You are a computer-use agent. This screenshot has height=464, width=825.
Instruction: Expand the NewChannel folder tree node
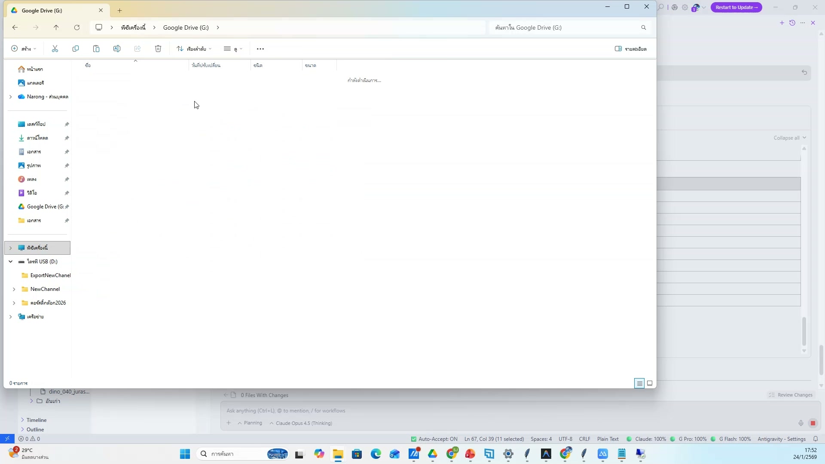point(14,289)
